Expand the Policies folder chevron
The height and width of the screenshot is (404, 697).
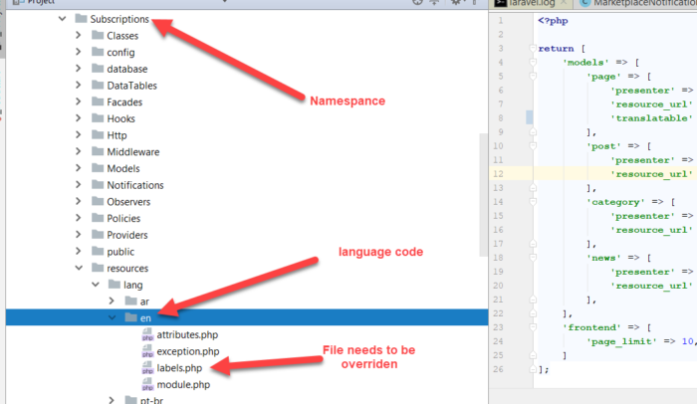79,218
